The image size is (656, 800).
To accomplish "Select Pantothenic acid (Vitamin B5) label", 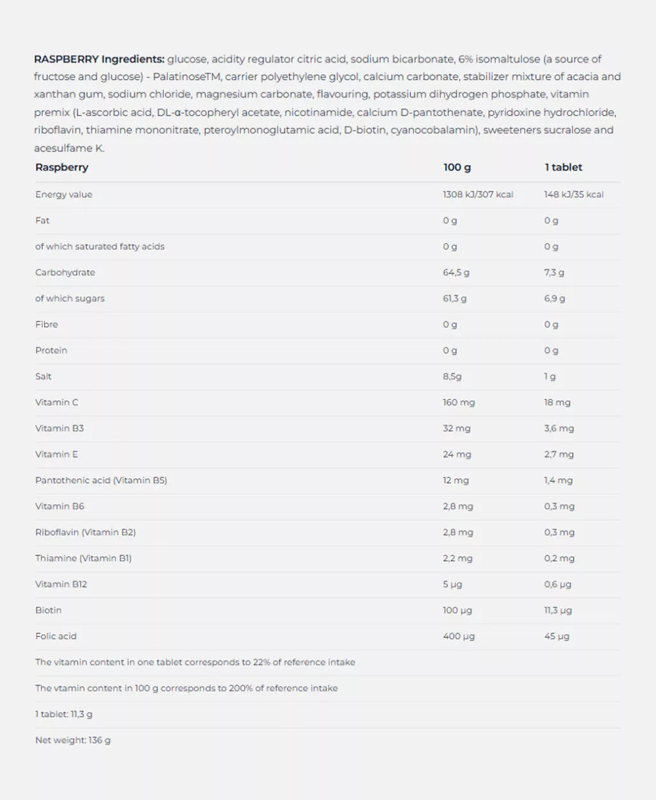I will (101, 481).
